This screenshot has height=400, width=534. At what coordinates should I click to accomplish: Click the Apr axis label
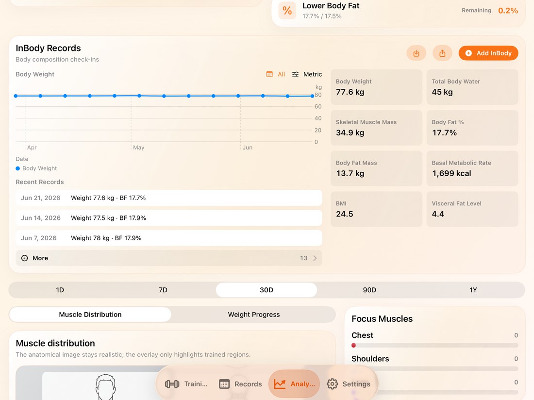pos(32,148)
